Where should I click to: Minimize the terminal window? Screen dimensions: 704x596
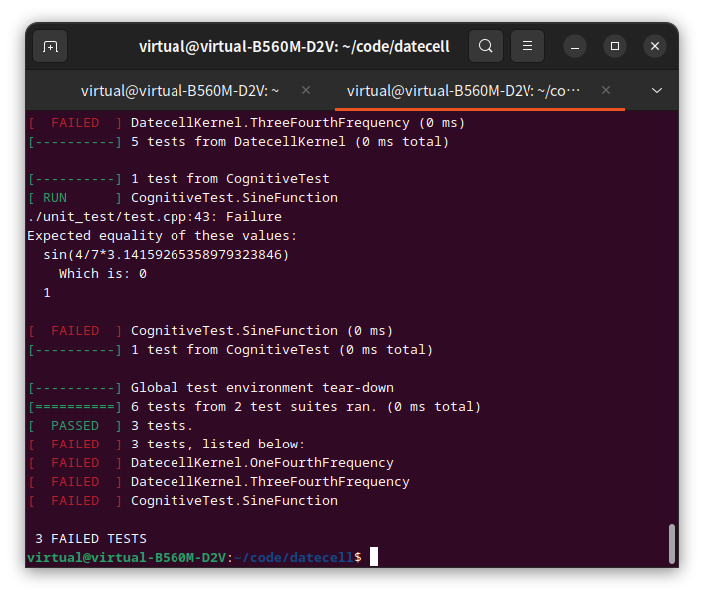575,46
